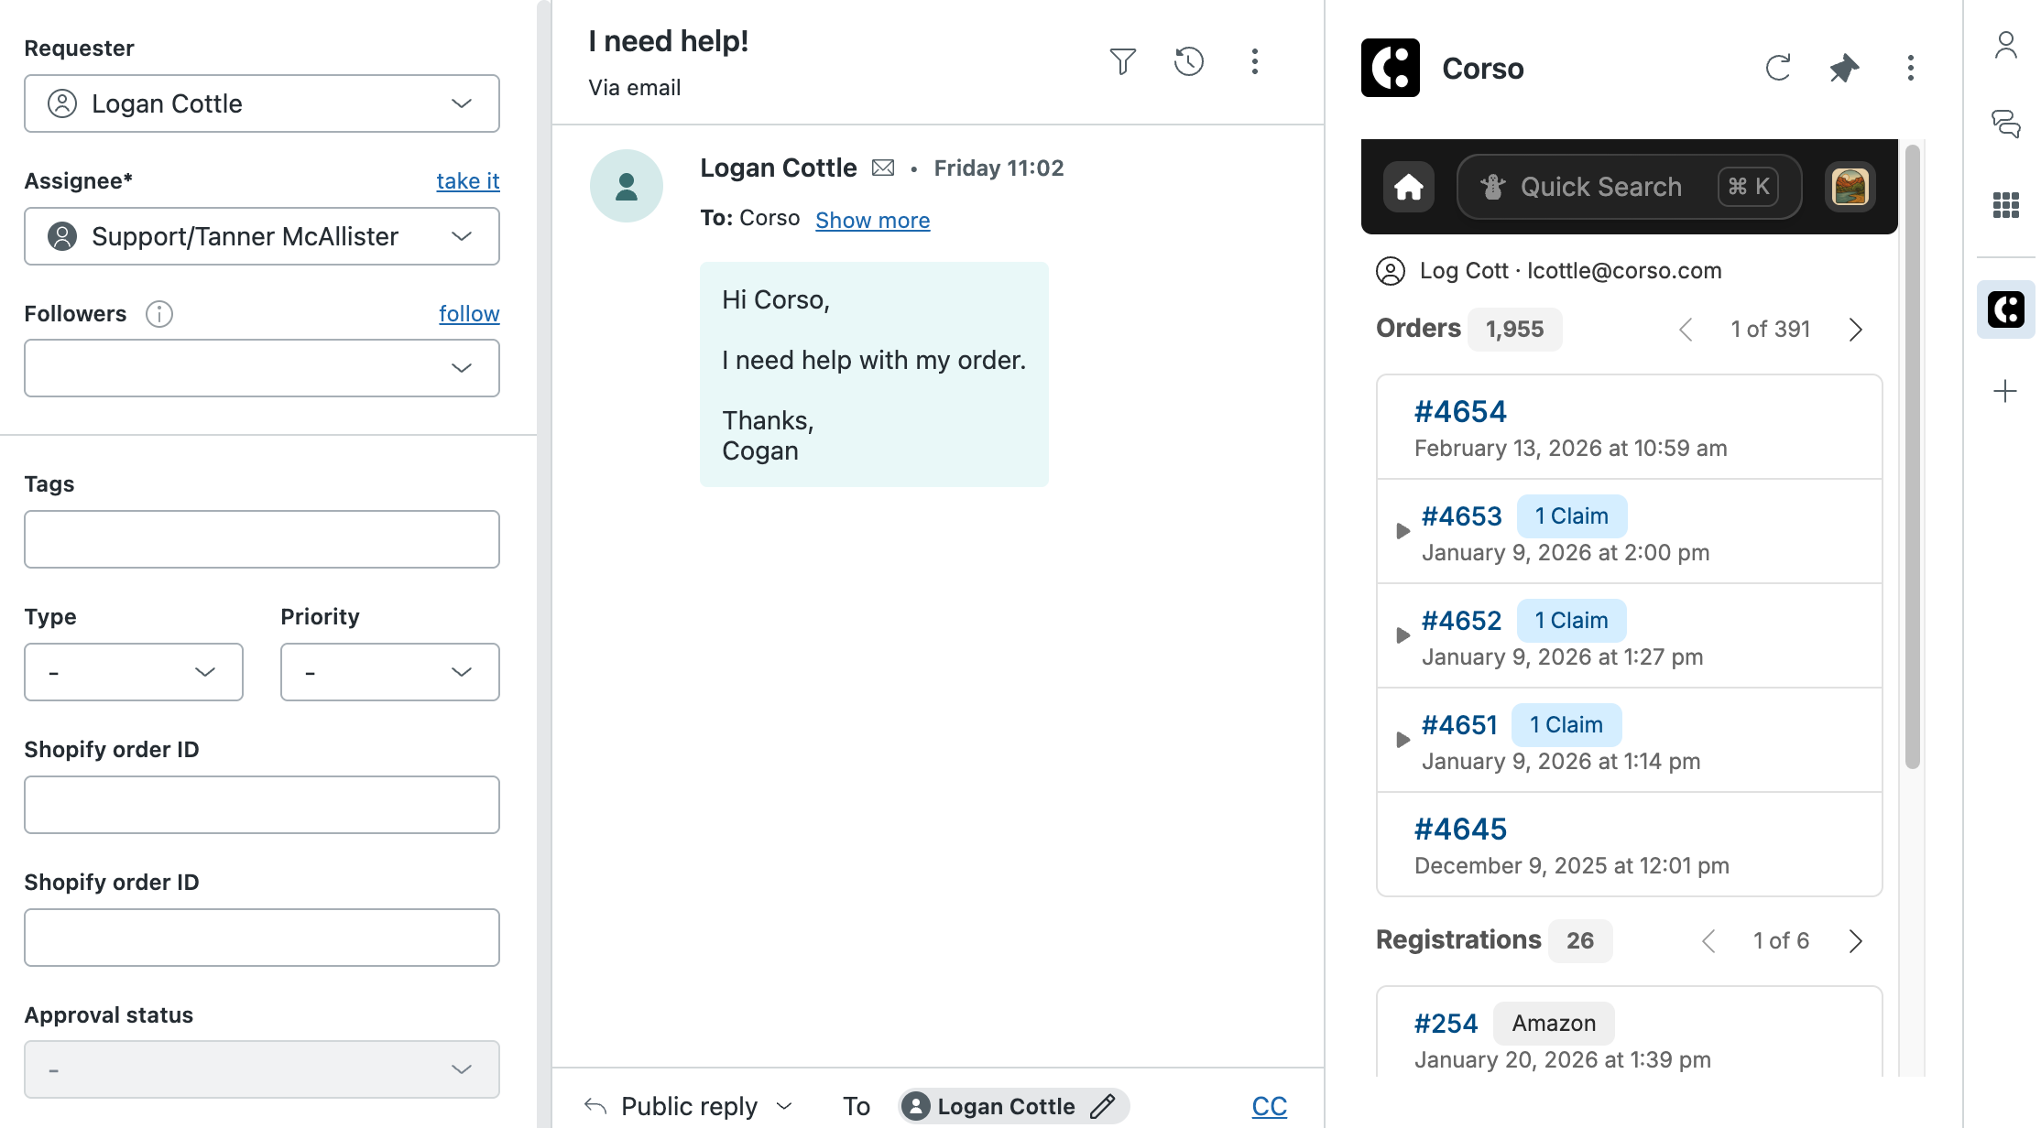This screenshot has width=2041, height=1128.
Task: Click the CC link
Action: (x=1270, y=1106)
